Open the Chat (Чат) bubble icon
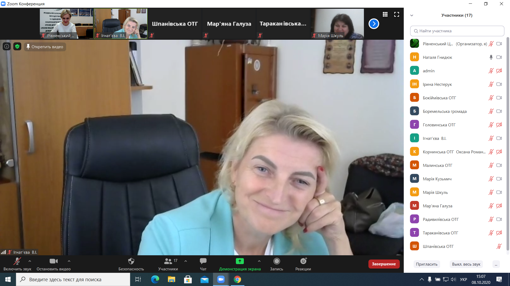This screenshot has height=286, width=510. [203, 261]
